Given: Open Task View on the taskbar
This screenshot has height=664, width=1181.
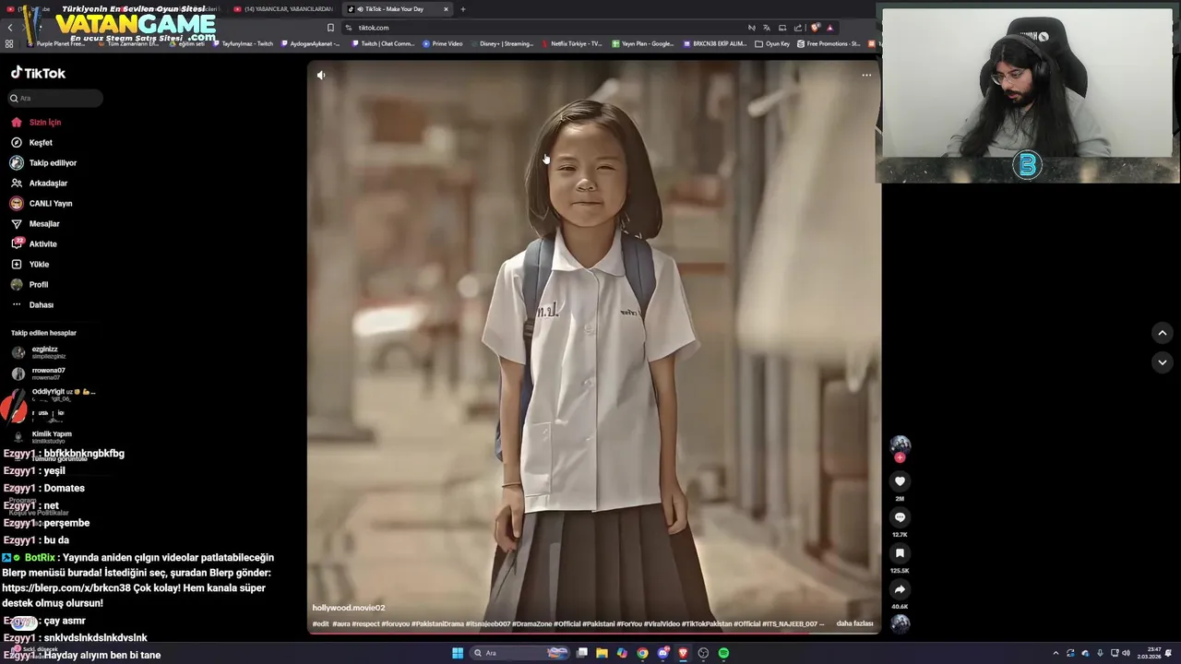Looking at the screenshot, I should click(582, 653).
